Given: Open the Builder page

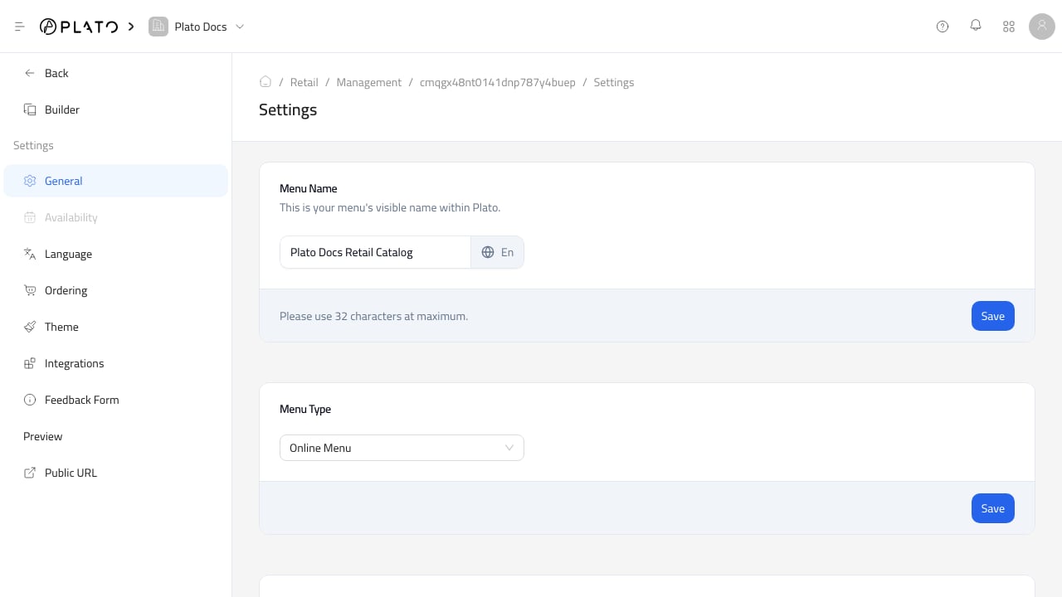Looking at the screenshot, I should [x=116, y=109].
